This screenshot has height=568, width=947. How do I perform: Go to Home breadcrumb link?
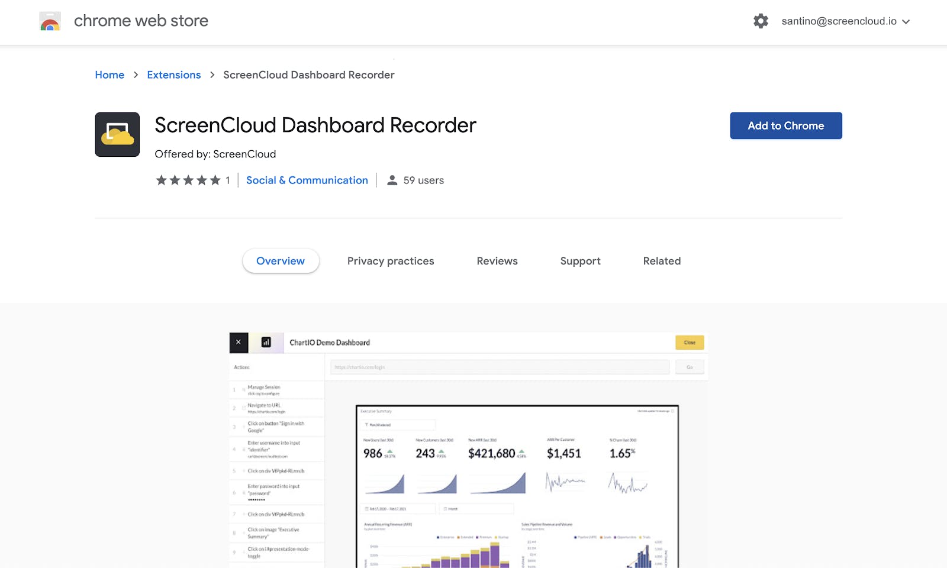pyautogui.click(x=109, y=75)
